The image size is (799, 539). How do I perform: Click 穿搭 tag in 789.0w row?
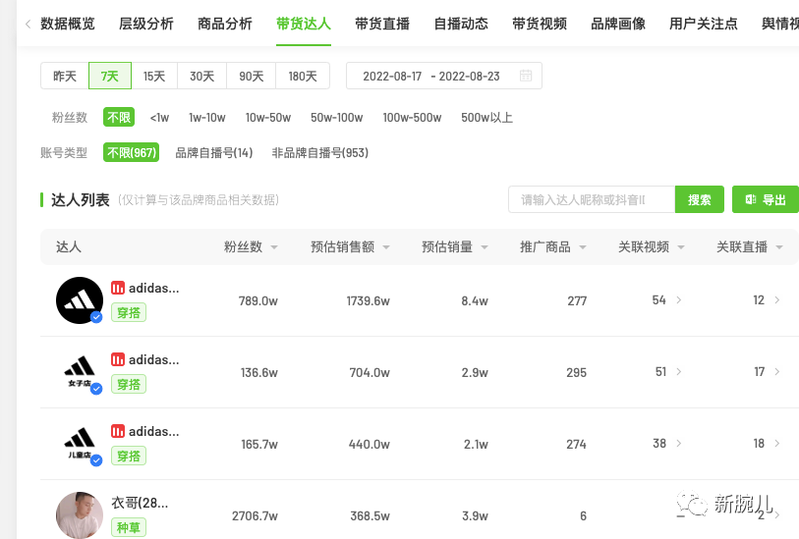point(129,312)
